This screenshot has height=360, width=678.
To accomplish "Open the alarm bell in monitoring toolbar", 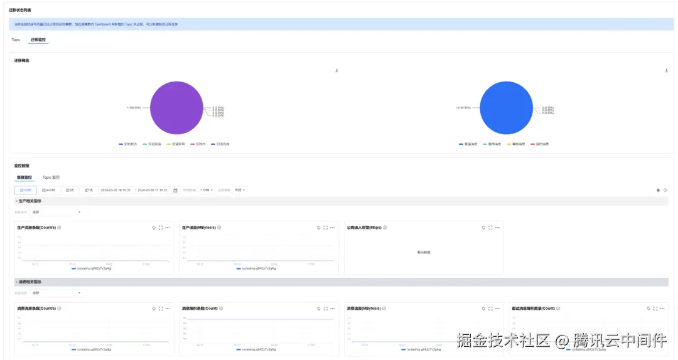I will pyautogui.click(x=658, y=190).
